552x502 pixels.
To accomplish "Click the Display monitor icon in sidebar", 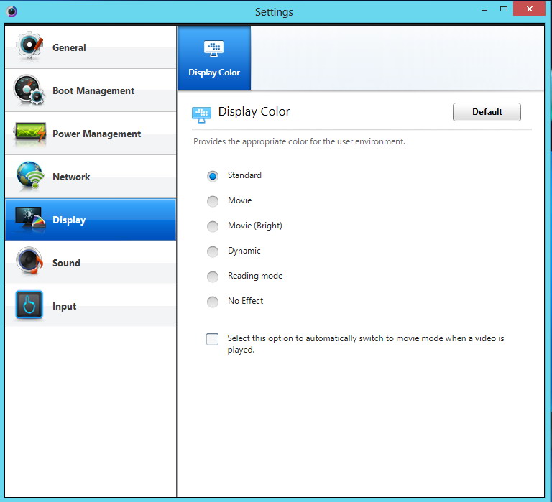I will point(29,220).
